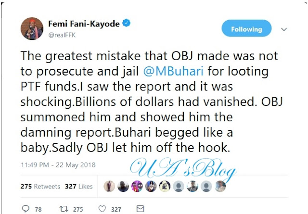The image size is (308, 214).
Task: Click the like count beside the heart
Action: (x=116, y=210)
